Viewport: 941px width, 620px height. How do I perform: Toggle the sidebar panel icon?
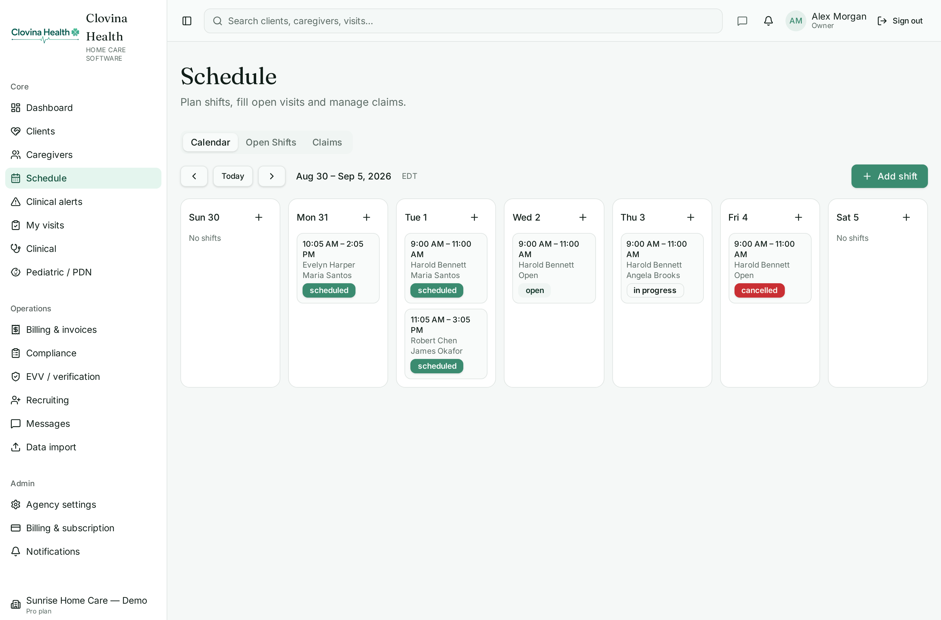pos(187,21)
